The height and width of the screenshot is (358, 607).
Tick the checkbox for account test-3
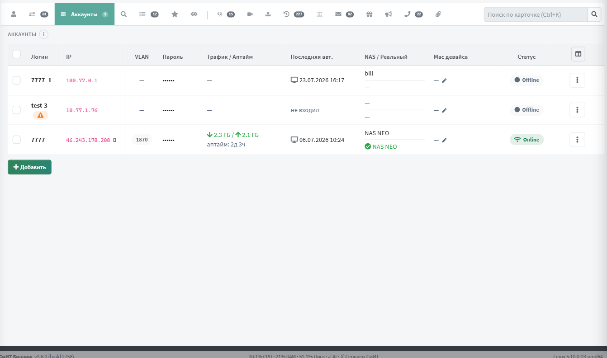point(17,110)
